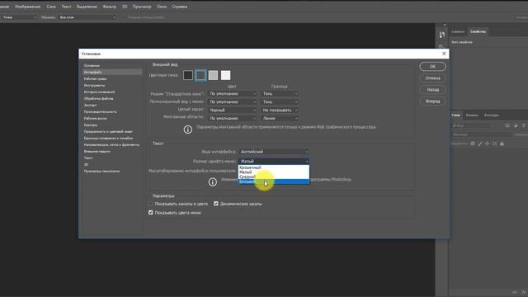528x297 pixels.
Task: Open Целый экран border dropdown (Не показывать)
Action: [x=280, y=110]
